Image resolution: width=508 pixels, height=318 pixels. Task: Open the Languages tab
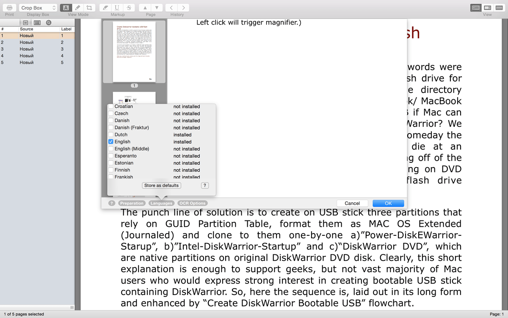(161, 203)
